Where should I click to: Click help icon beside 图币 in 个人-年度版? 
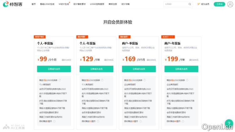98,121
